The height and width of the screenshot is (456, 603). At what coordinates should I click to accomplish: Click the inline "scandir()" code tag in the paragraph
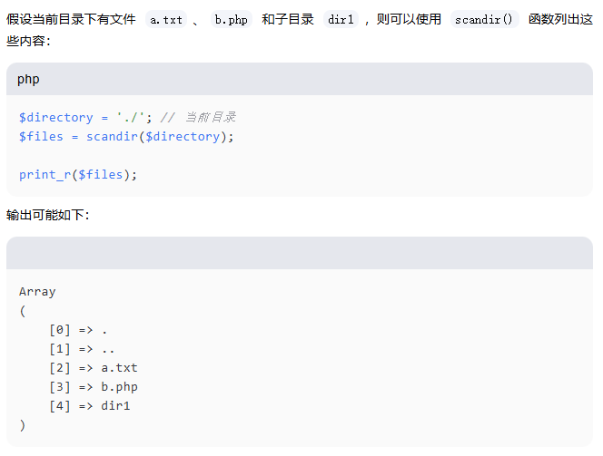point(484,20)
